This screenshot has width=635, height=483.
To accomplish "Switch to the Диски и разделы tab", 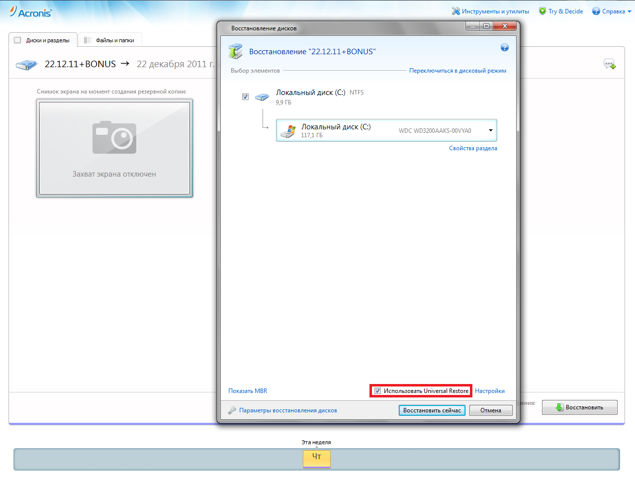I will 43,40.
